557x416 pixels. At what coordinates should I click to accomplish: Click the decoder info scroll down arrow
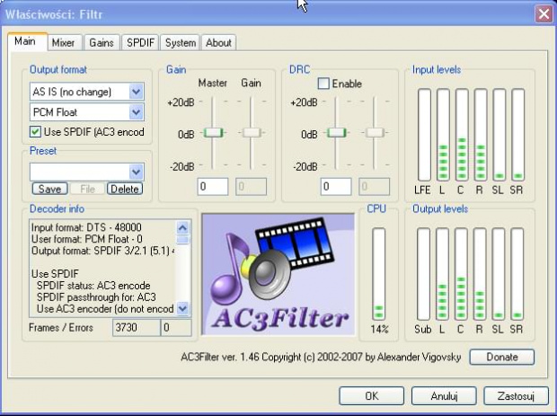(x=183, y=308)
